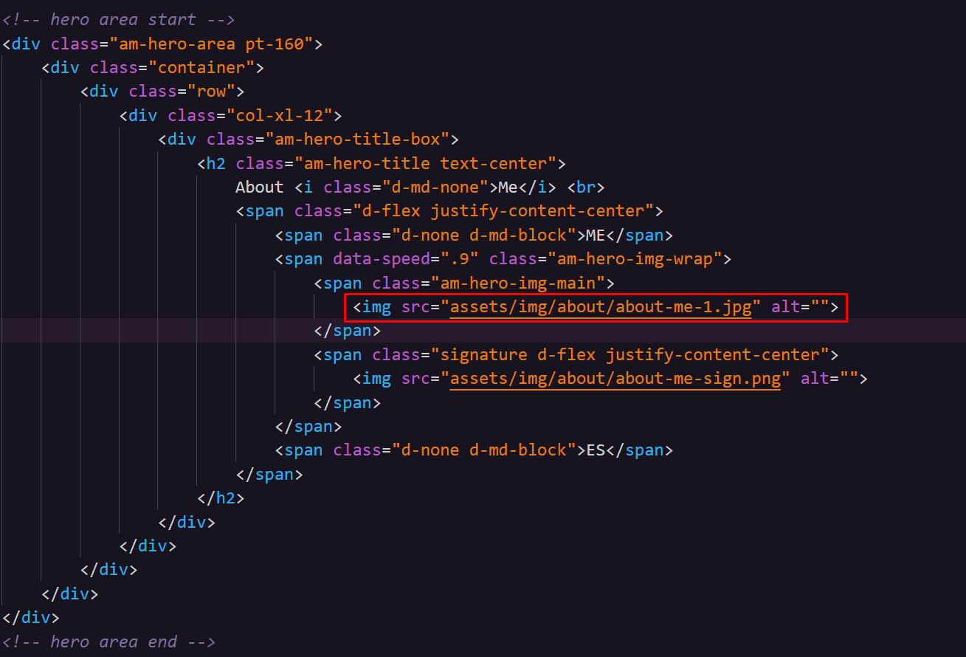Click the closing h2 tag
The image size is (966, 657).
point(221,498)
